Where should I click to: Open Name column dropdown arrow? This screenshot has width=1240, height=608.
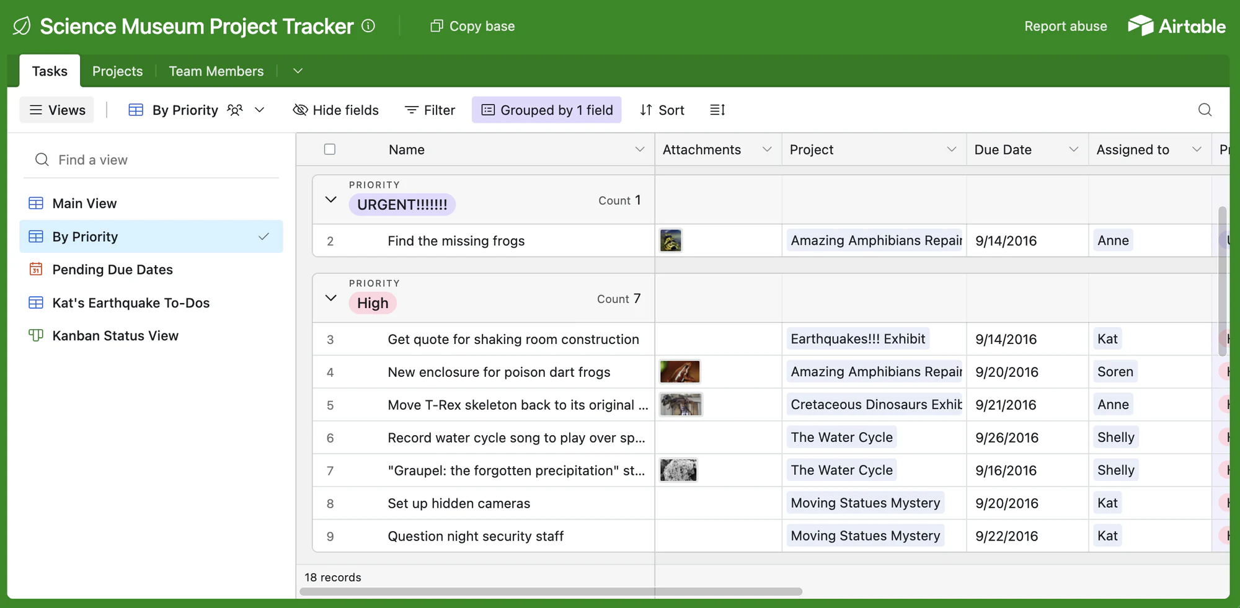640,149
